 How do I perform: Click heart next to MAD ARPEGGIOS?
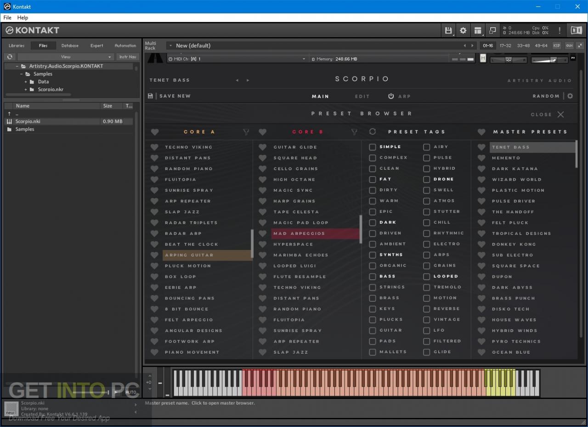click(262, 233)
